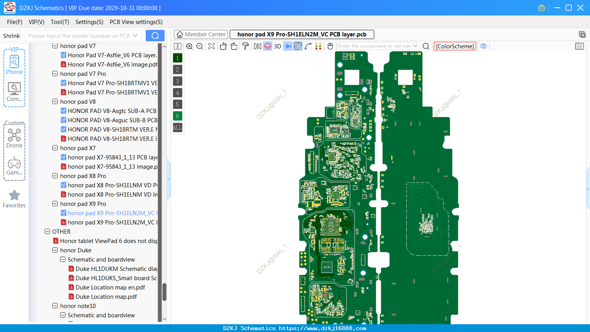The width and height of the screenshot is (590, 332).
Task: Collapse the honor pad X7 node
Action: point(55,148)
